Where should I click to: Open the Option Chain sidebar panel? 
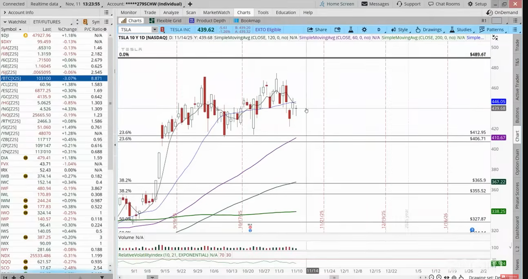(517, 162)
